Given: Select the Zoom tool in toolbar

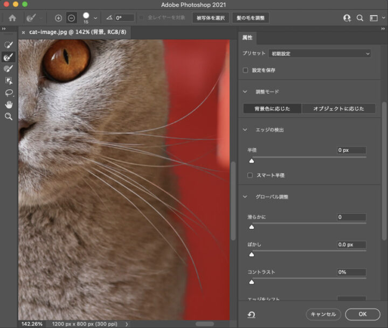Looking at the screenshot, I should click(9, 116).
